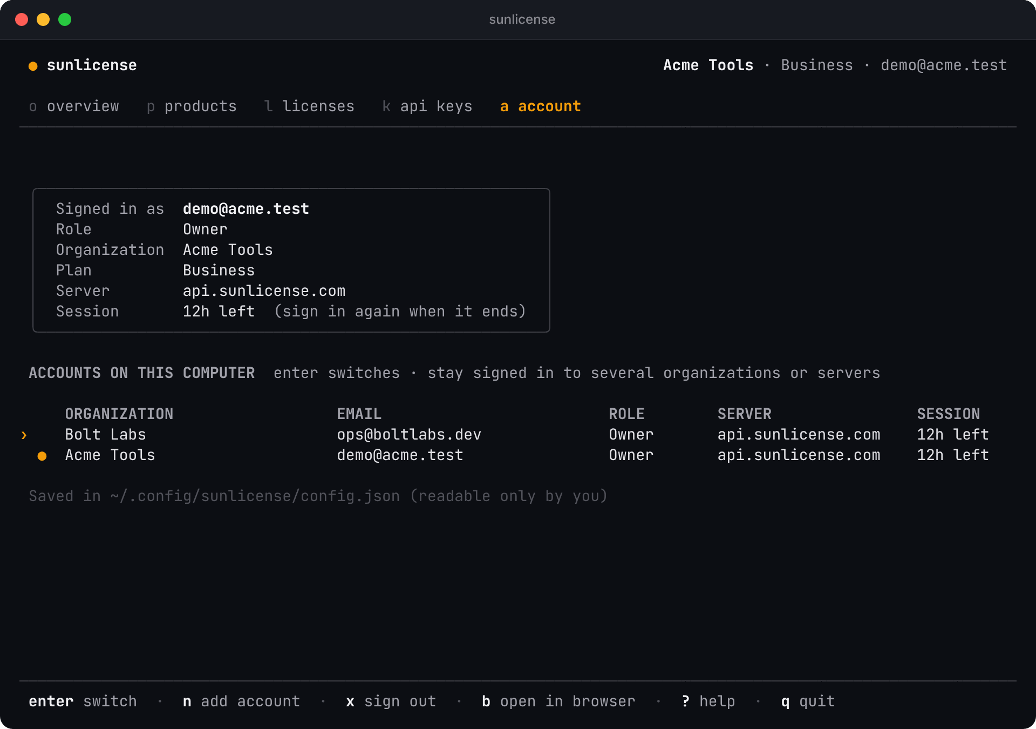Image resolution: width=1036 pixels, height=729 pixels.
Task: Choose the n add account shortcut
Action: 241,701
